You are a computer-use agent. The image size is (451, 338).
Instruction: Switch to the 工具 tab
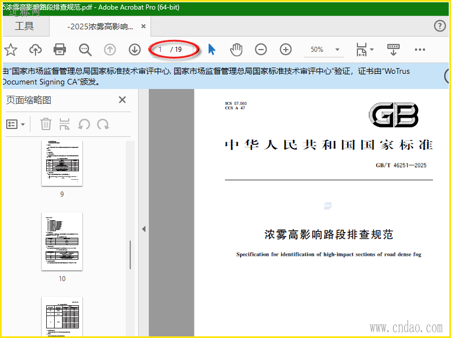25,26
